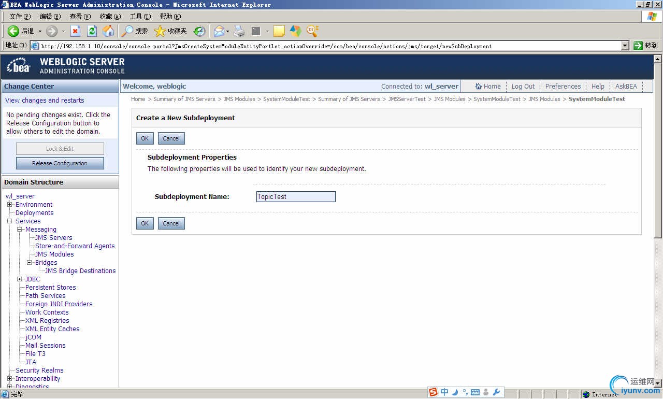
Task: Open the 查看(V) menu
Action: (80, 17)
